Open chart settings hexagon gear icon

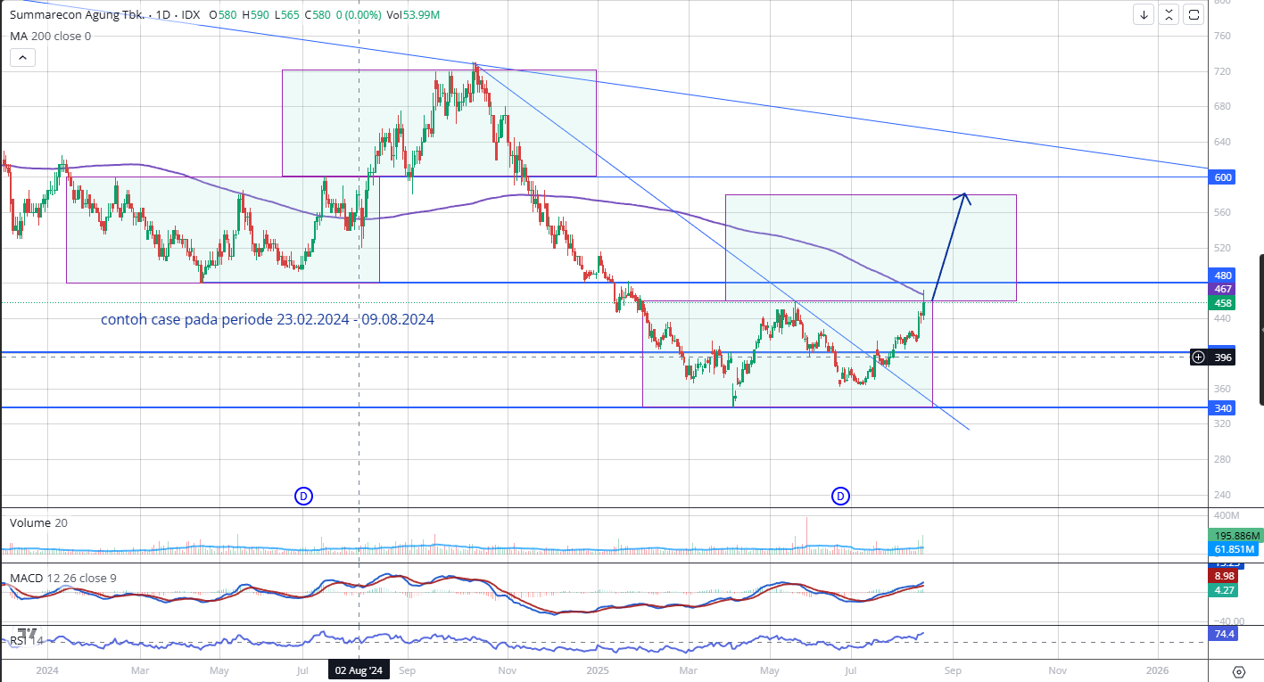pyautogui.click(x=1238, y=671)
